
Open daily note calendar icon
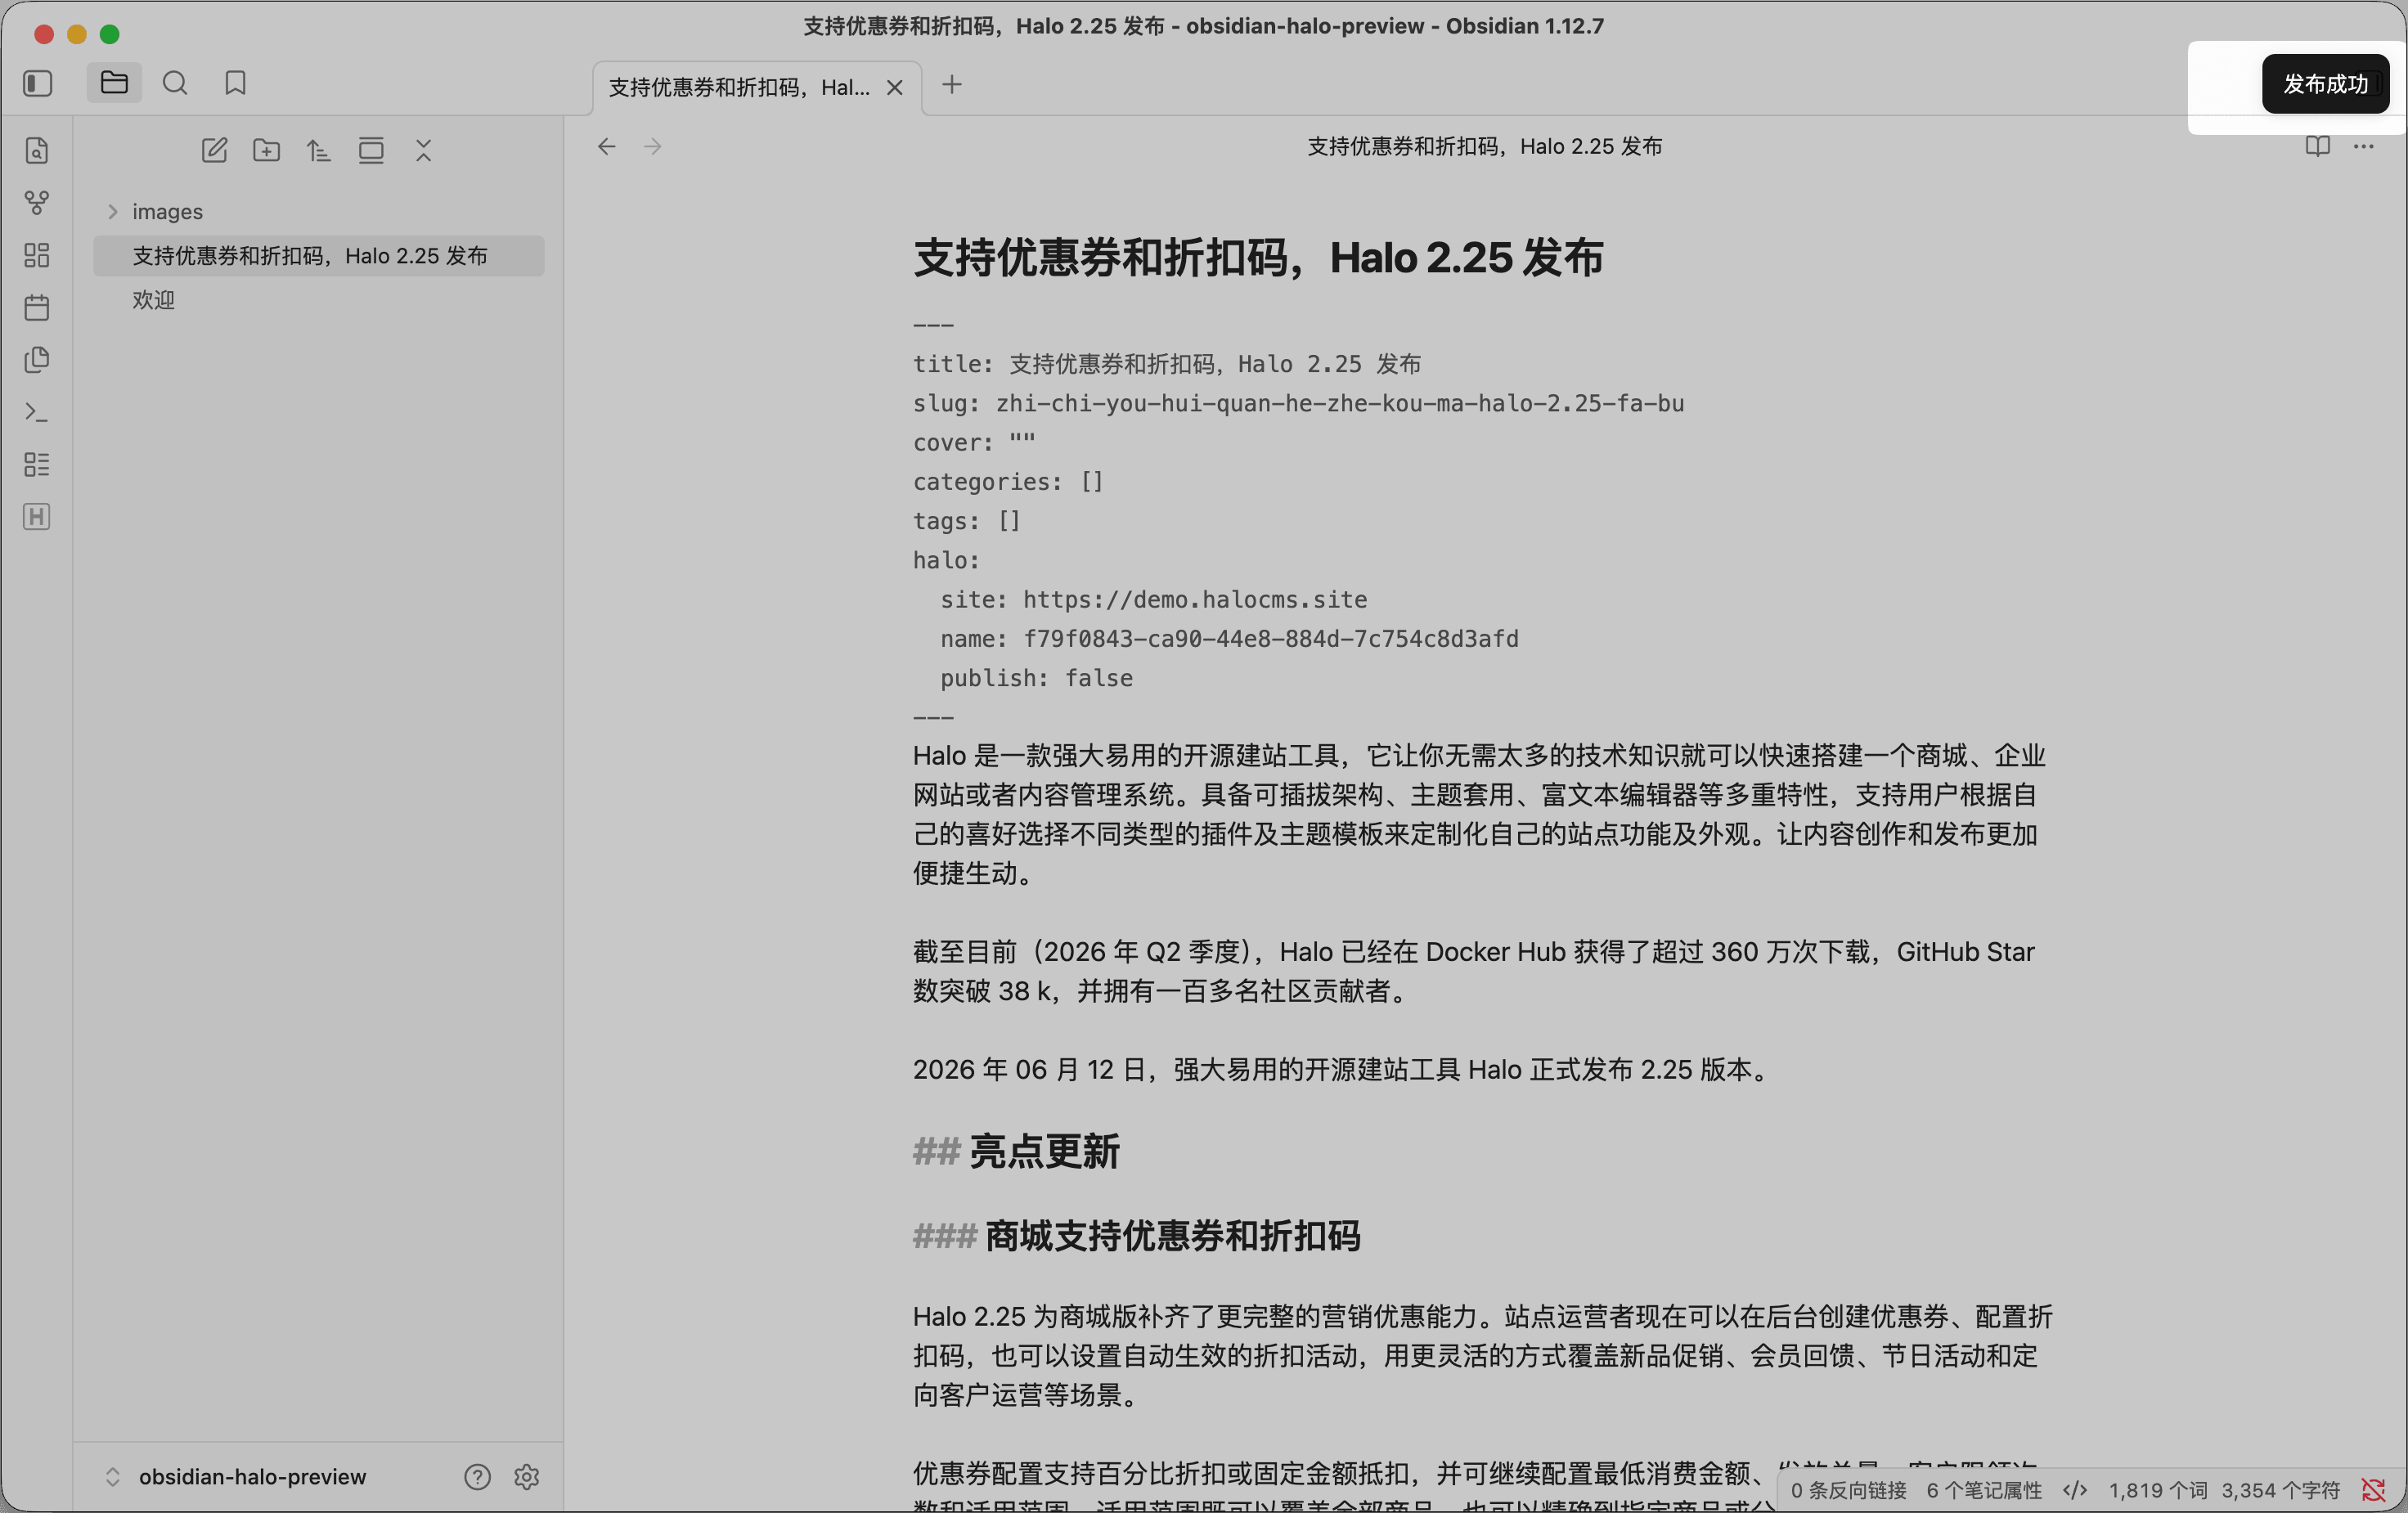click(x=37, y=307)
